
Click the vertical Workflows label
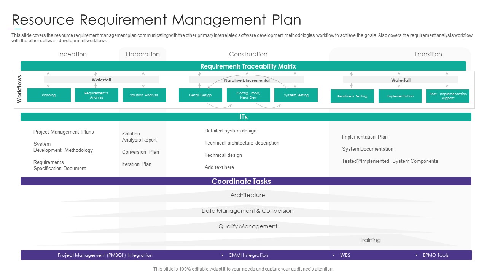tap(19, 89)
